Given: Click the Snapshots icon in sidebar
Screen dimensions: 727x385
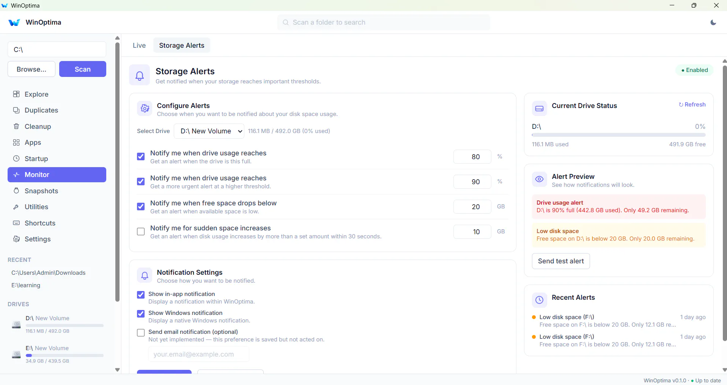Looking at the screenshot, I should (16, 191).
